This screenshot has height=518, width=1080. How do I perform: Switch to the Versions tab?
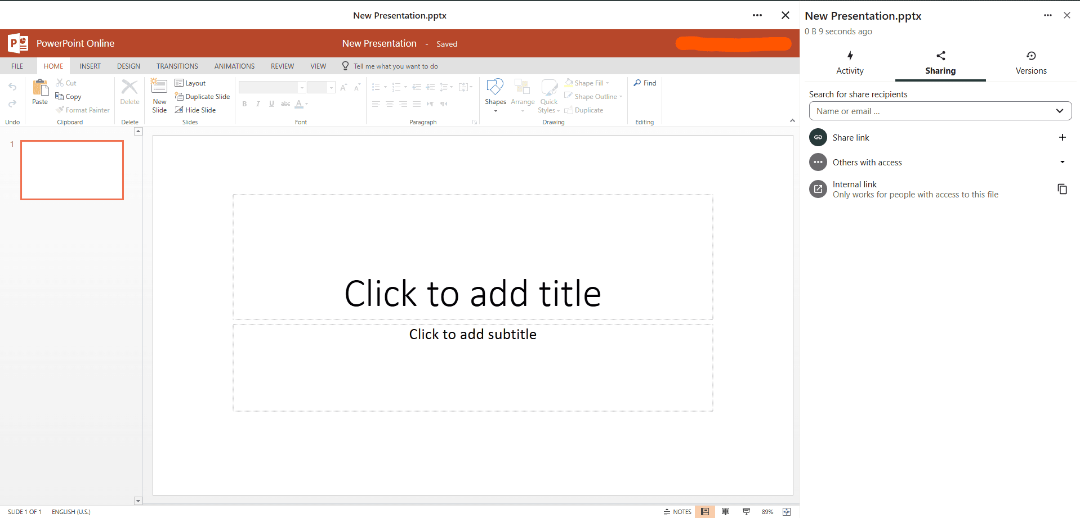click(1030, 63)
